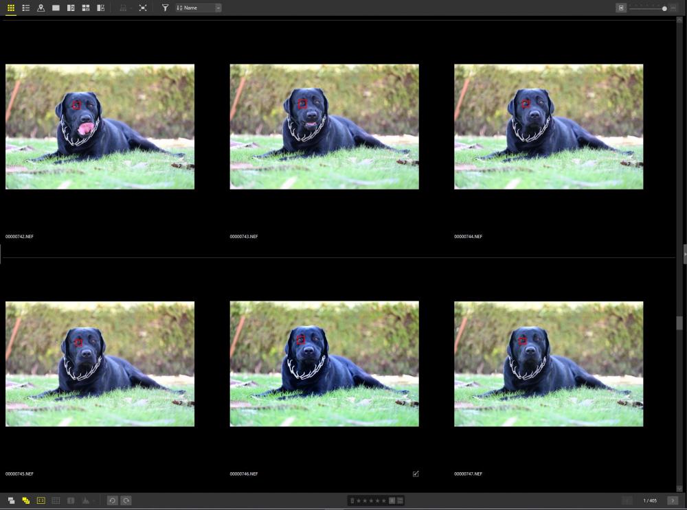Select the 00000744.NEF thumbnail image
Viewport: 687px width, 510px height.
tap(548, 127)
